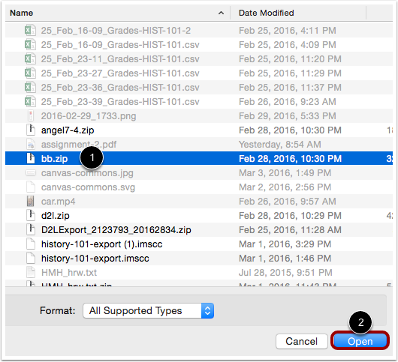Click the Excel icon for 25_Feb_23-27_Grades-HIST-101.csv

[30, 73]
